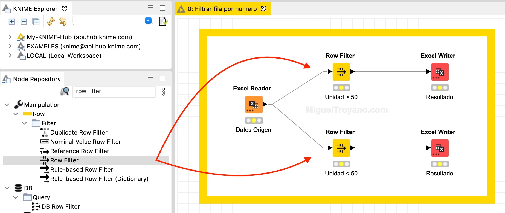The height and width of the screenshot is (213, 505).
Task: Select LOCAL (Local Workspace)
Action: click(x=64, y=56)
